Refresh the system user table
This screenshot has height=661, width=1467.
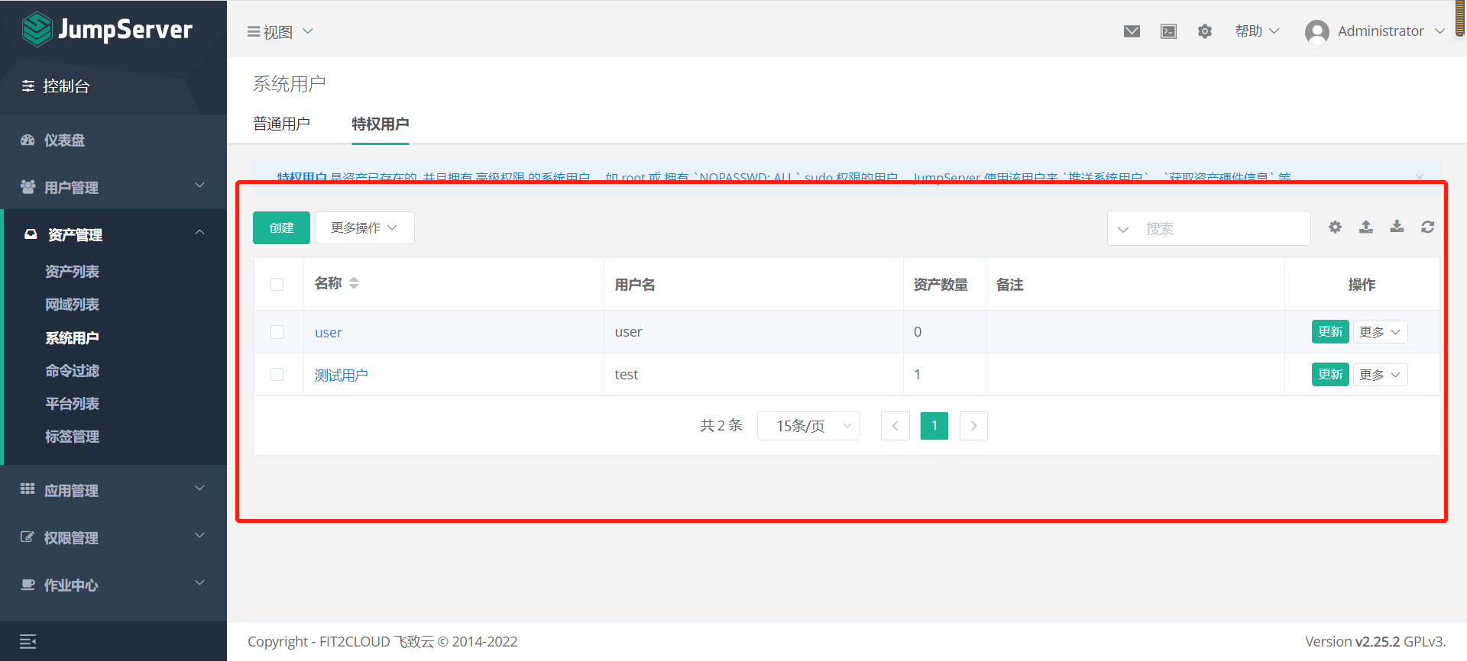click(x=1427, y=227)
